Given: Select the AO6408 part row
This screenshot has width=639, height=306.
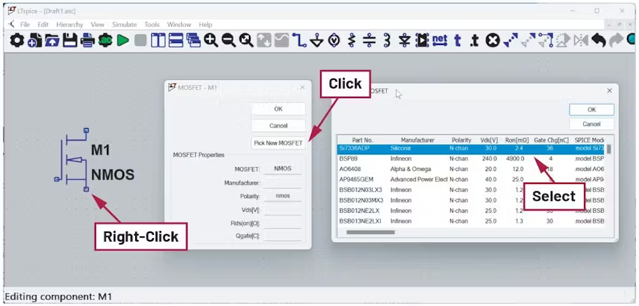Looking at the screenshot, I should (472, 169).
